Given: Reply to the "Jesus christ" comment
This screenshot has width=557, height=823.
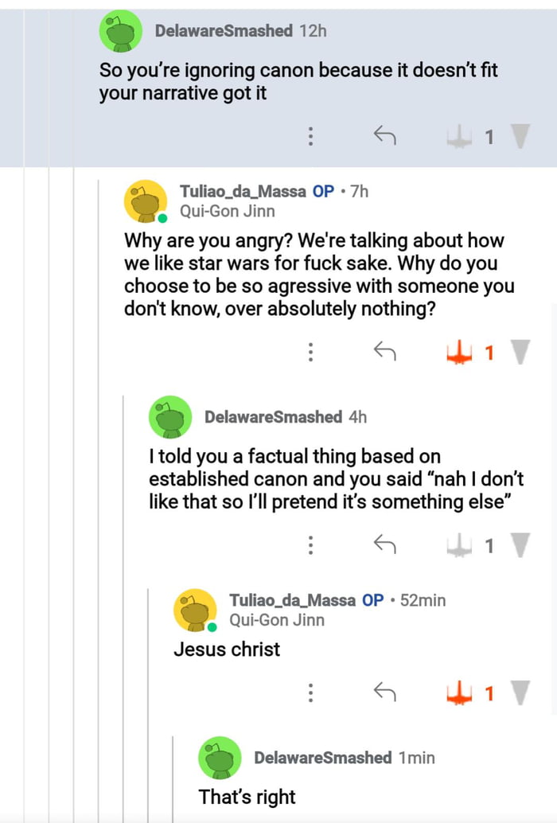Looking at the screenshot, I should click(x=385, y=693).
